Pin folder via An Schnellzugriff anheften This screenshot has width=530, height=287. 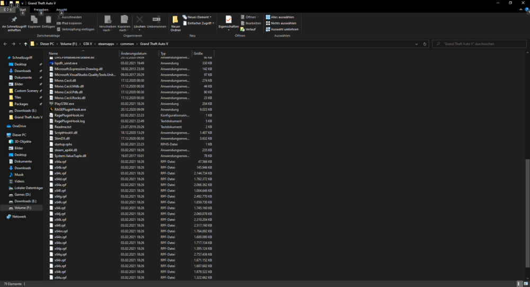[x=14, y=24]
